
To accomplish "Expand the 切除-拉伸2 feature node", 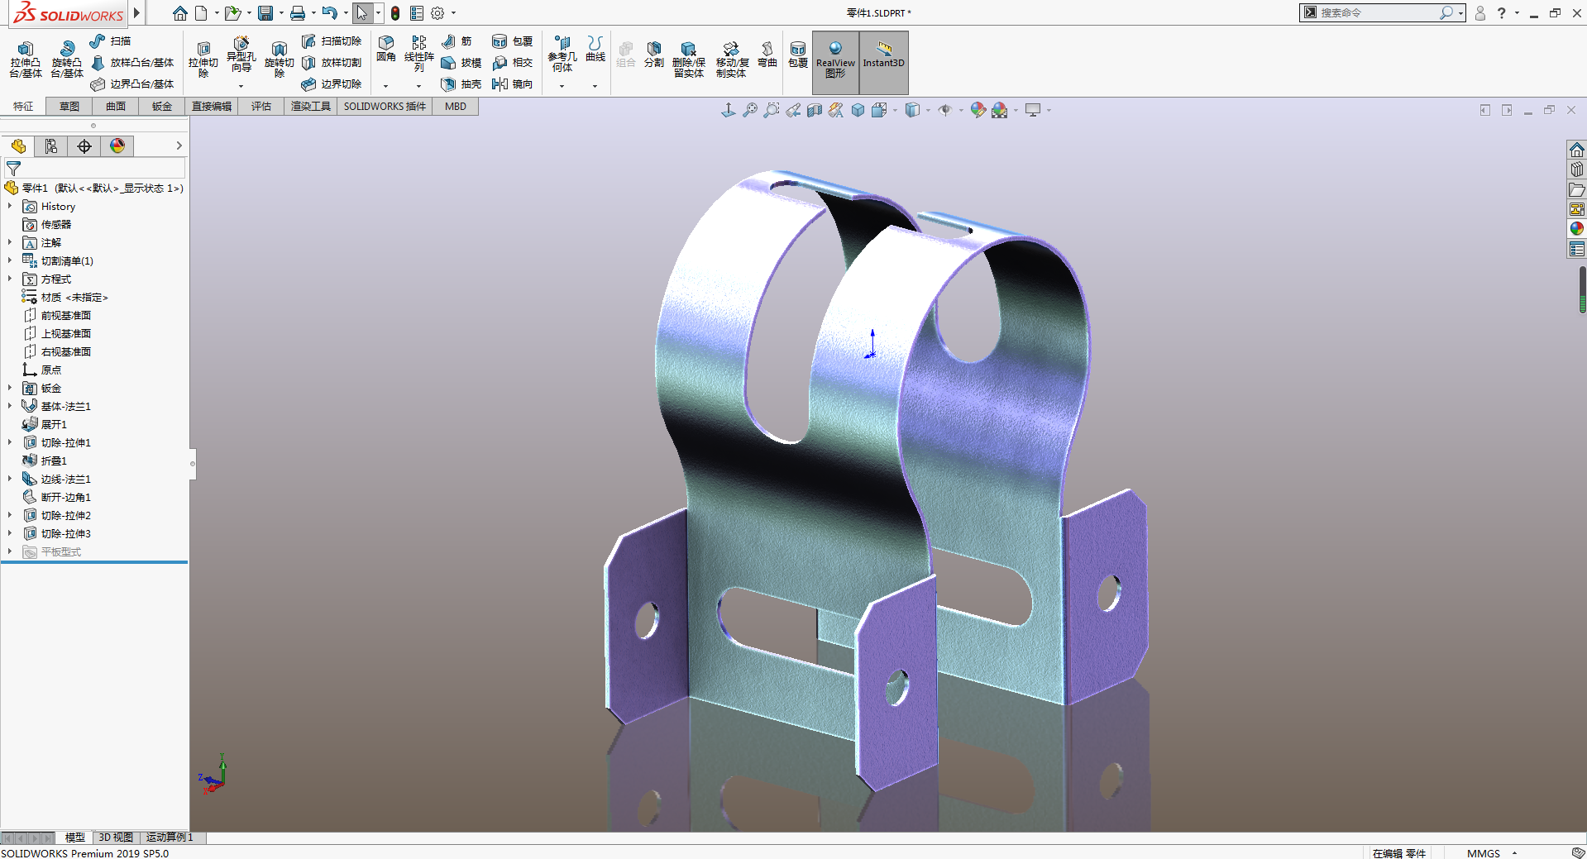I will (x=10, y=516).
